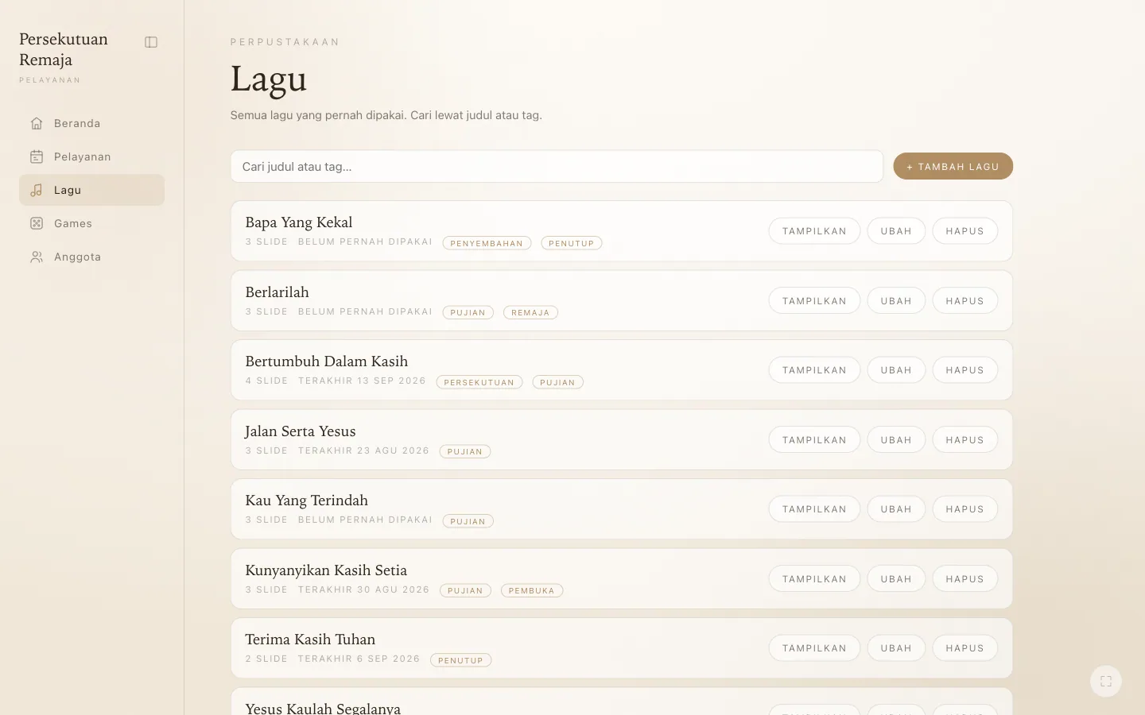The width and height of the screenshot is (1145, 715).
Task: Hapus the song Jalan Serta Yesus
Action: (x=965, y=440)
